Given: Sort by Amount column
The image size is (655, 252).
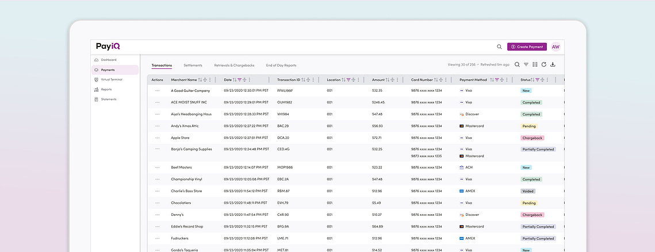Looking at the screenshot, I should pyautogui.click(x=388, y=80).
